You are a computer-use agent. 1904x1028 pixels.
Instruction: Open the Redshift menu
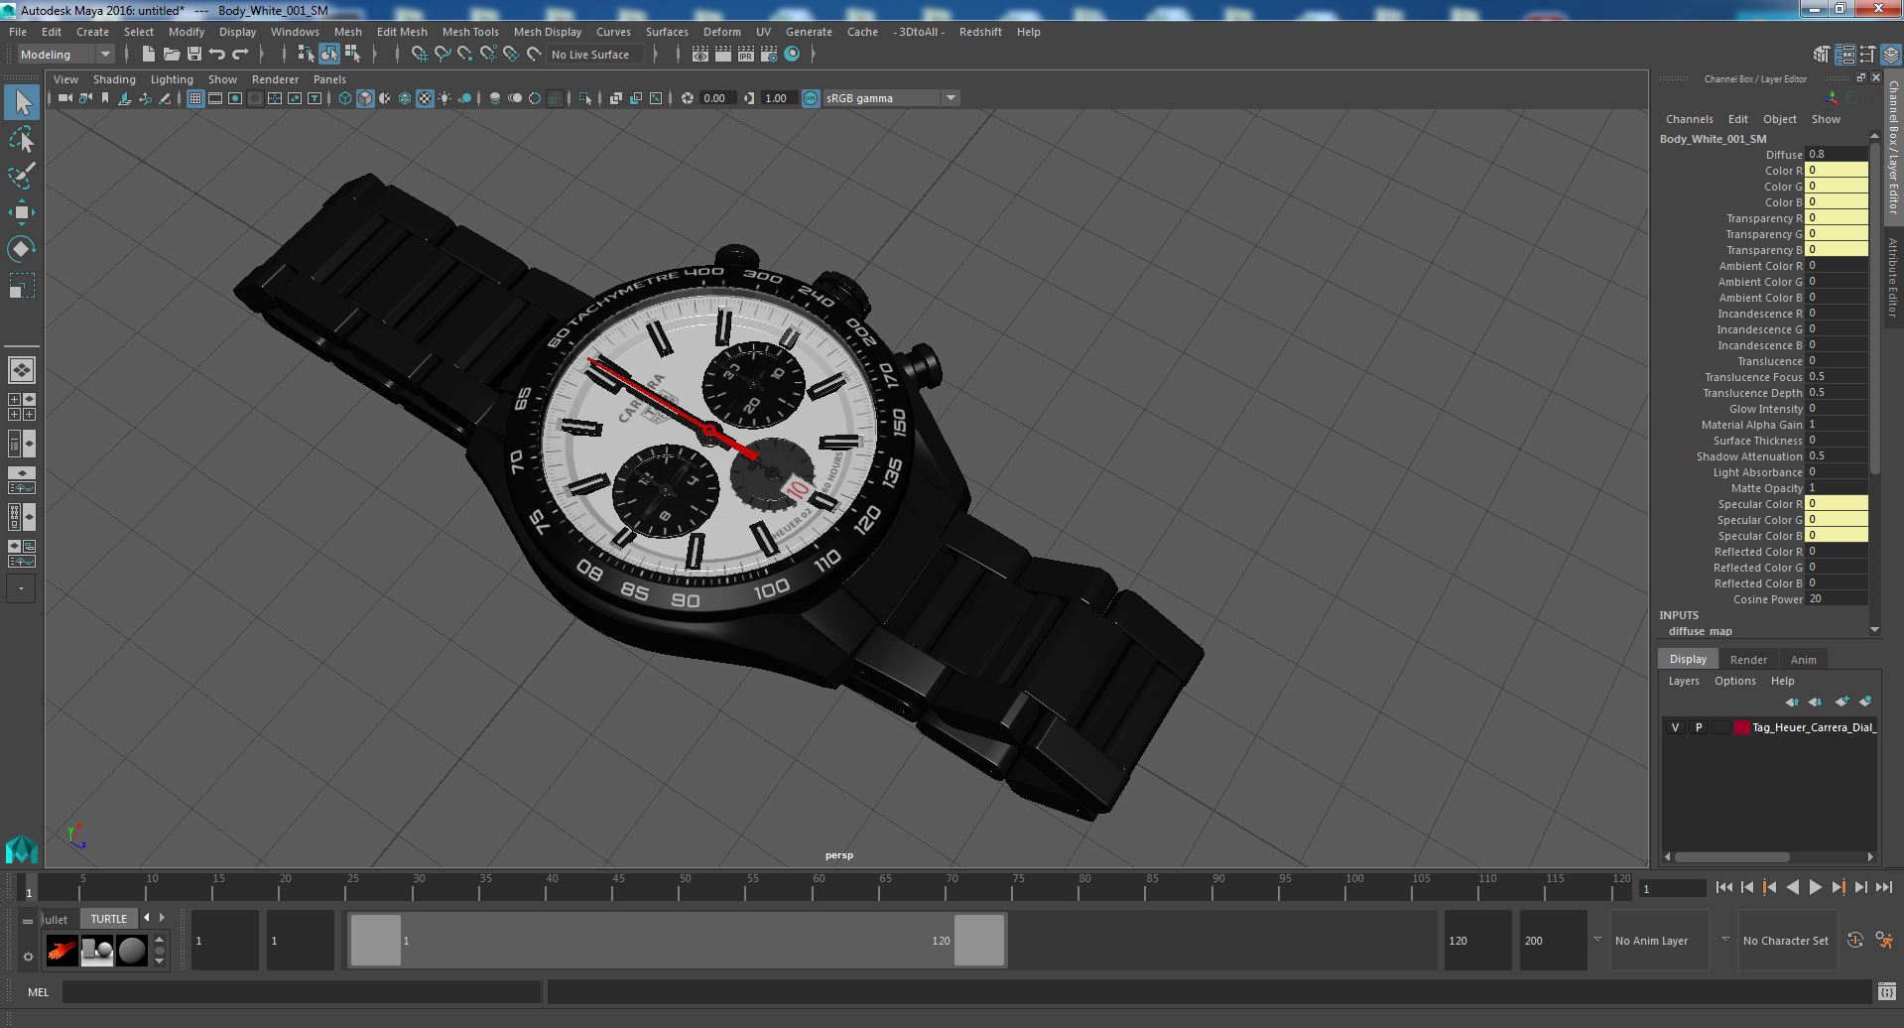980,32
